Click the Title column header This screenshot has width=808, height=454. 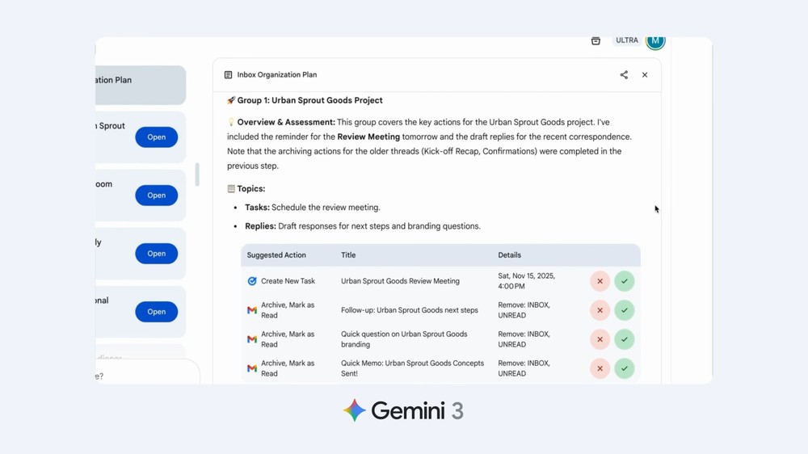pyautogui.click(x=348, y=255)
